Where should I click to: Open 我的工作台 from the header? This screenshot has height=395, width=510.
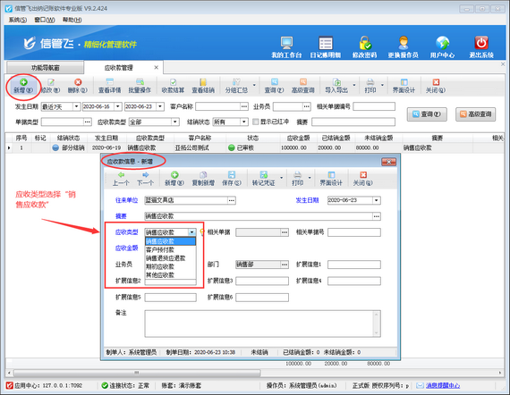click(x=286, y=47)
